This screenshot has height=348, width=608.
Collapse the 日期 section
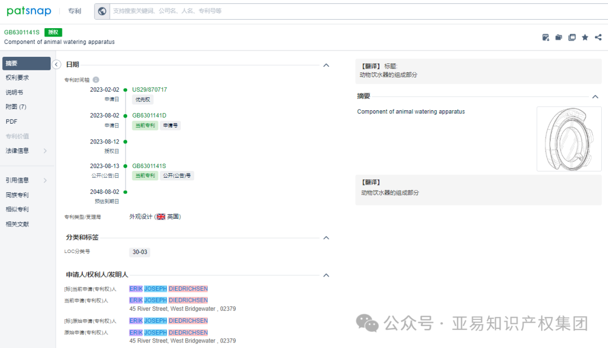tap(326, 65)
